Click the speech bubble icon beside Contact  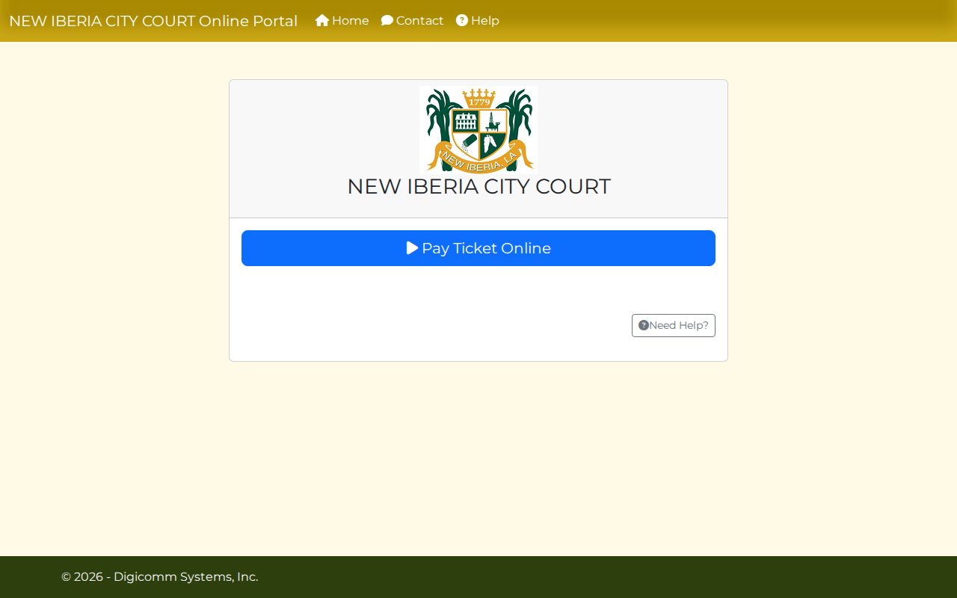[x=387, y=21]
